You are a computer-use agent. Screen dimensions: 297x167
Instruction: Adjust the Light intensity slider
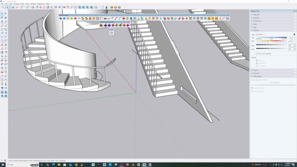tap(271, 45)
